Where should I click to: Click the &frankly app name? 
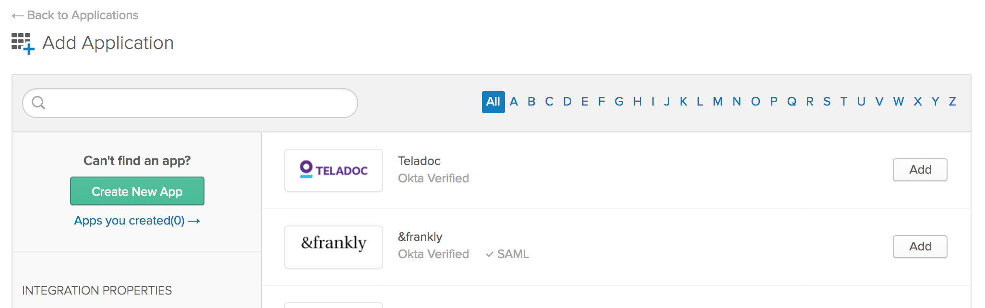pos(420,237)
